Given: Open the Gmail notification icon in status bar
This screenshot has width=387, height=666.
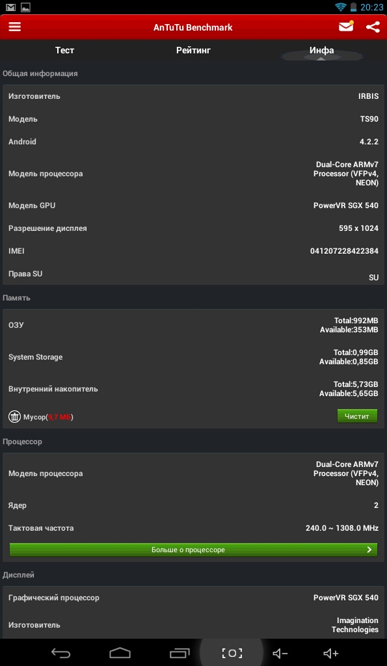Looking at the screenshot, I should [10, 7].
